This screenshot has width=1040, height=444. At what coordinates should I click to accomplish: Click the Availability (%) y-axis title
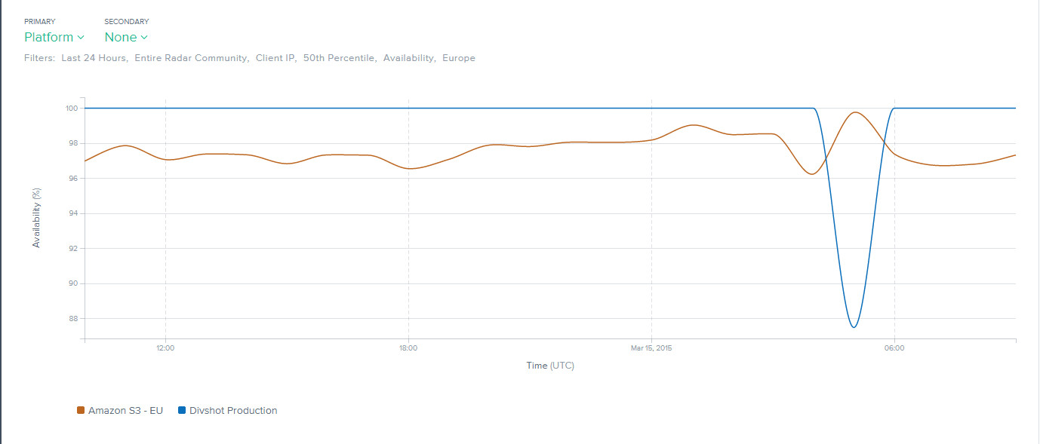[x=36, y=218]
